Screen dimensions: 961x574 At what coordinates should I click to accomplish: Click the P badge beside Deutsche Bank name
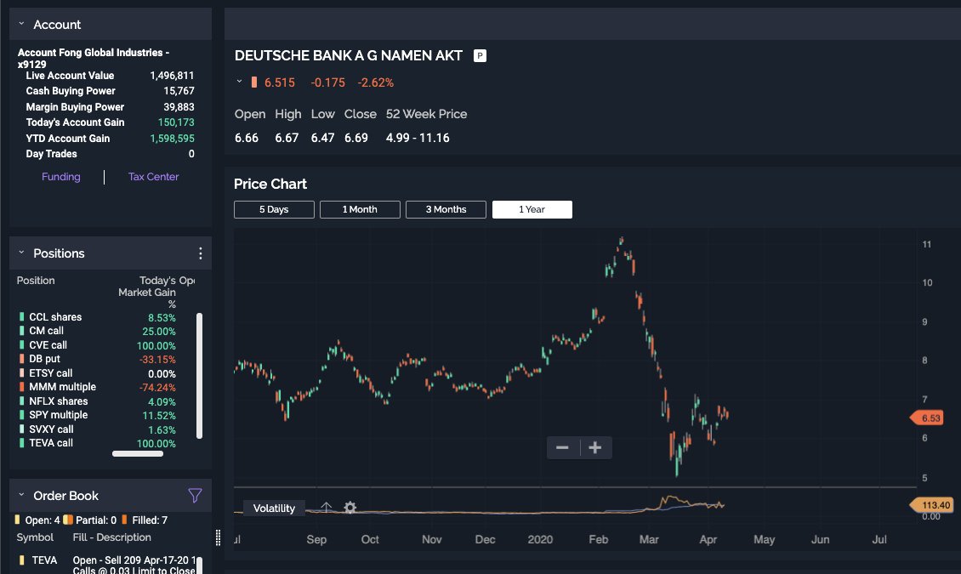[x=480, y=56]
